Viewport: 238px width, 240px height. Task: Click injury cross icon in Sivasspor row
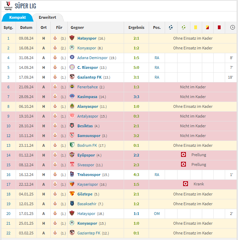coord(183,165)
